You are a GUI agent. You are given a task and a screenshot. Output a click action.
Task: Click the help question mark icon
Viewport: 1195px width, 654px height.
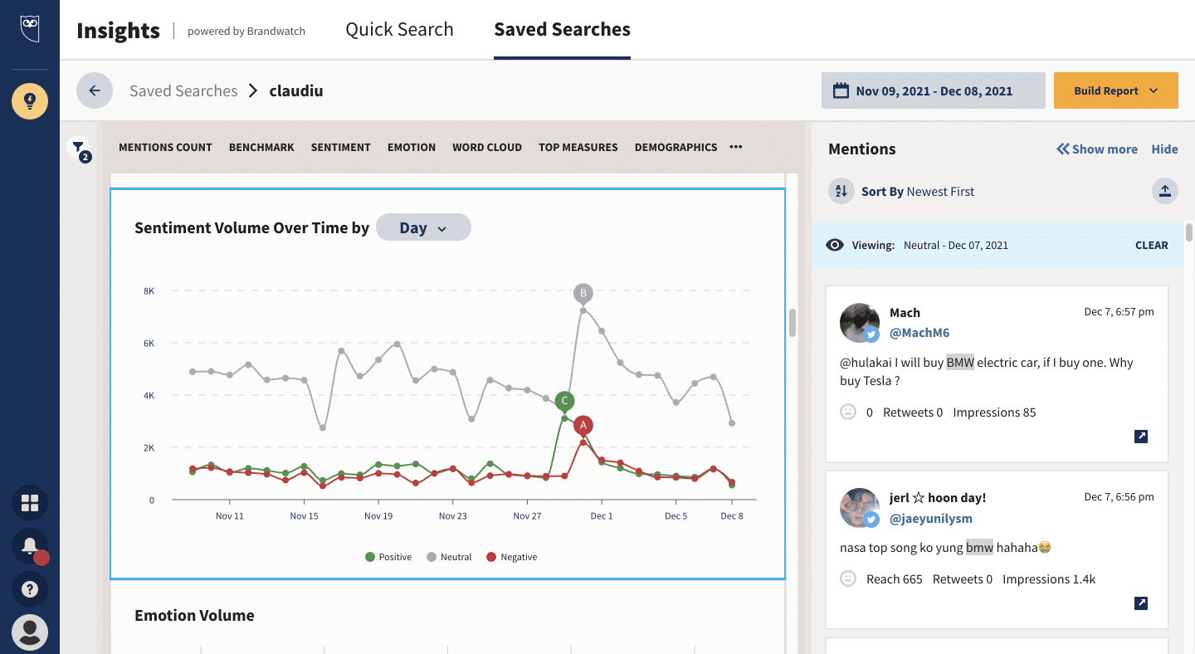pyautogui.click(x=30, y=589)
